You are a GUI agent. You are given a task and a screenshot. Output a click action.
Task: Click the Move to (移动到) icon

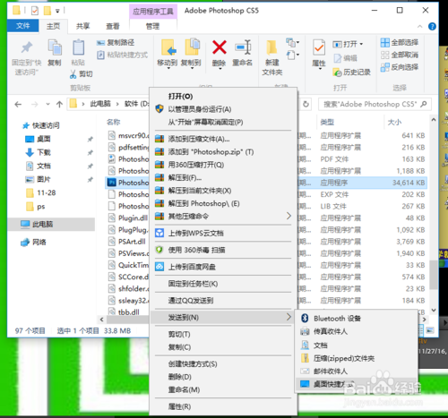(x=168, y=47)
